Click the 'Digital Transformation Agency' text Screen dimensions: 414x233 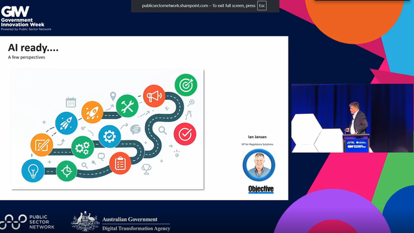136,228
